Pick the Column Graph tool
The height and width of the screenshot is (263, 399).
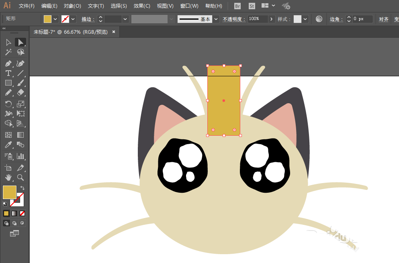point(20,156)
